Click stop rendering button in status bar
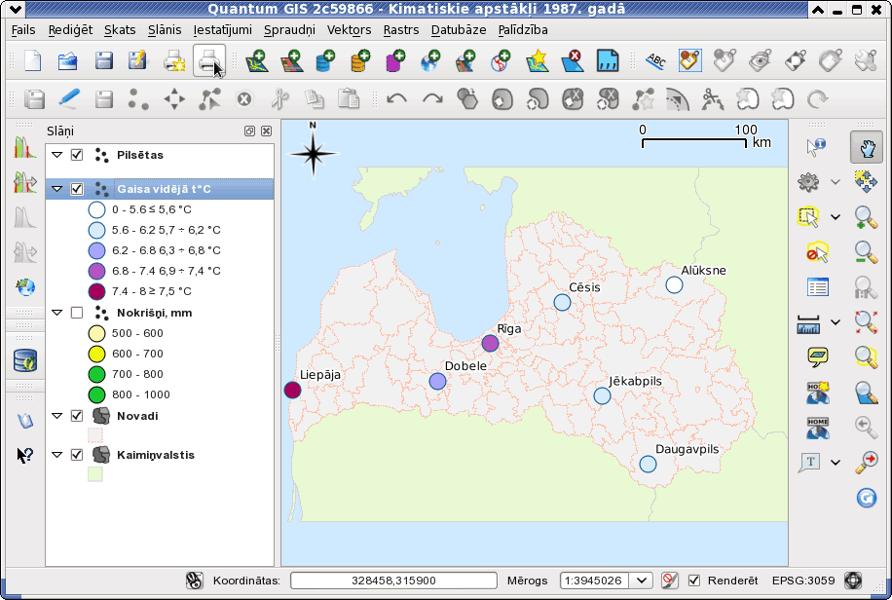Screen dimensions: 892x600 [670, 581]
